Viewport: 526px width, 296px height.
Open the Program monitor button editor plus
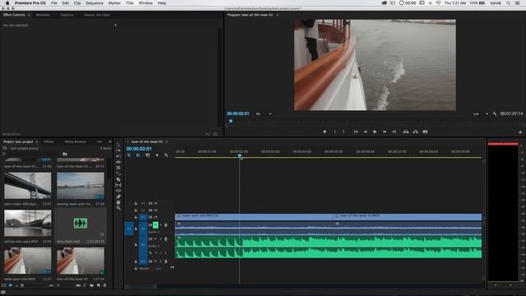click(x=520, y=132)
